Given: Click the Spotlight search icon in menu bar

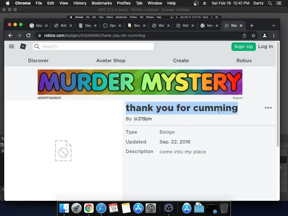Looking at the screenshot, I should point(270,3).
